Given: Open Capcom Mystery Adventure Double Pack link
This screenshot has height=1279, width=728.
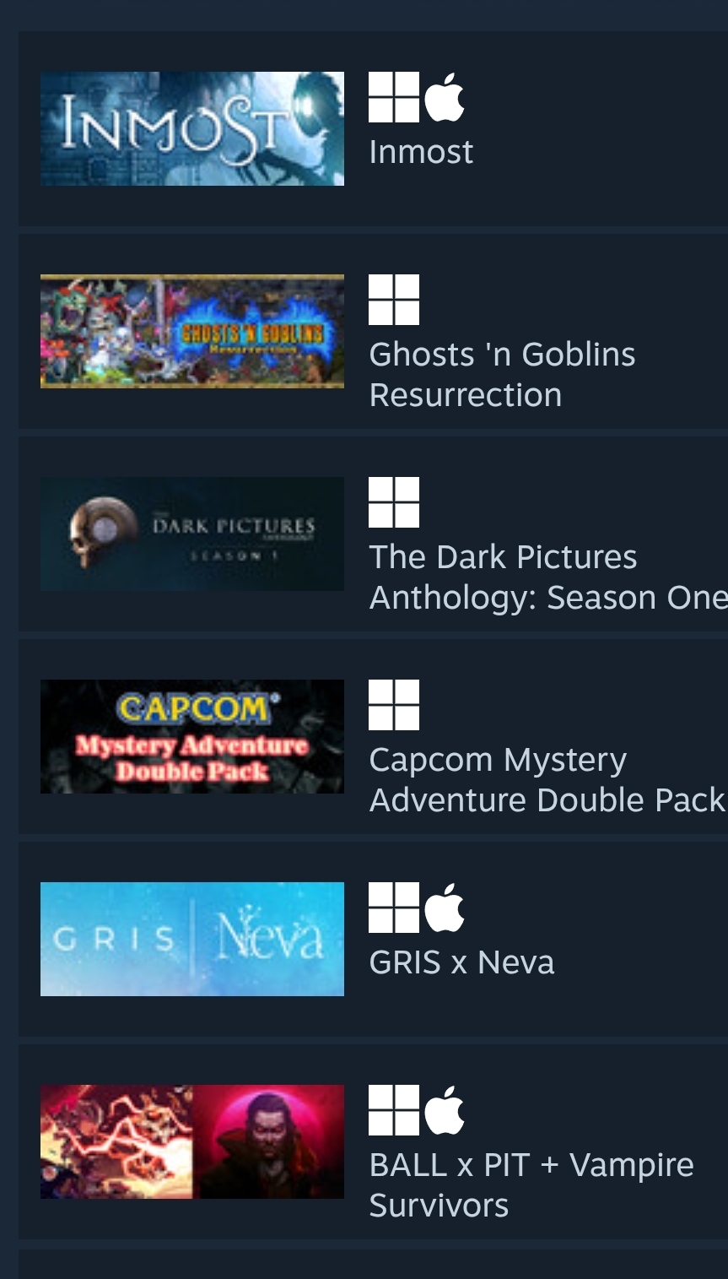Looking at the screenshot, I should coord(547,780).
